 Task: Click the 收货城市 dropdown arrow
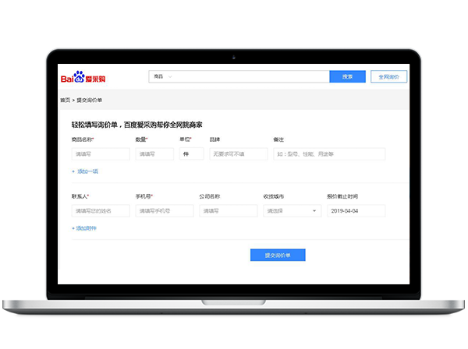click(315, 211)
